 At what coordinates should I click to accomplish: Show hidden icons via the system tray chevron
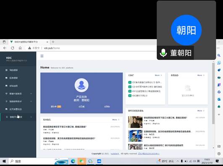point(178,161)
